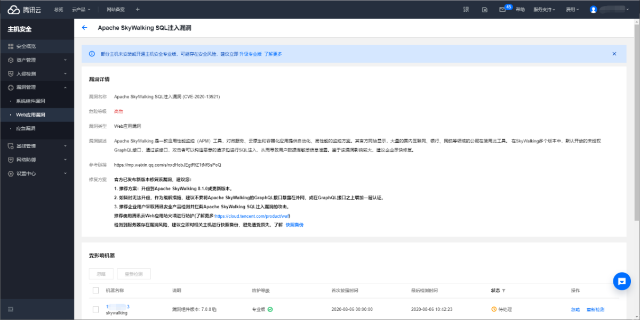The height and width of the screenshot is (320, 640).
Task: Click the copy icon next to 7.0.0 version
Action: coord(214,309)
